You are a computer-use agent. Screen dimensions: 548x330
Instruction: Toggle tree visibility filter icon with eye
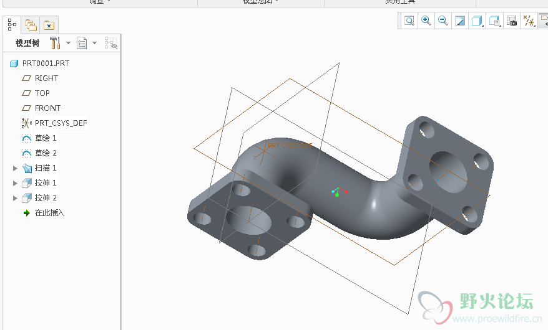pyautogui.click(x=110, y=43)
